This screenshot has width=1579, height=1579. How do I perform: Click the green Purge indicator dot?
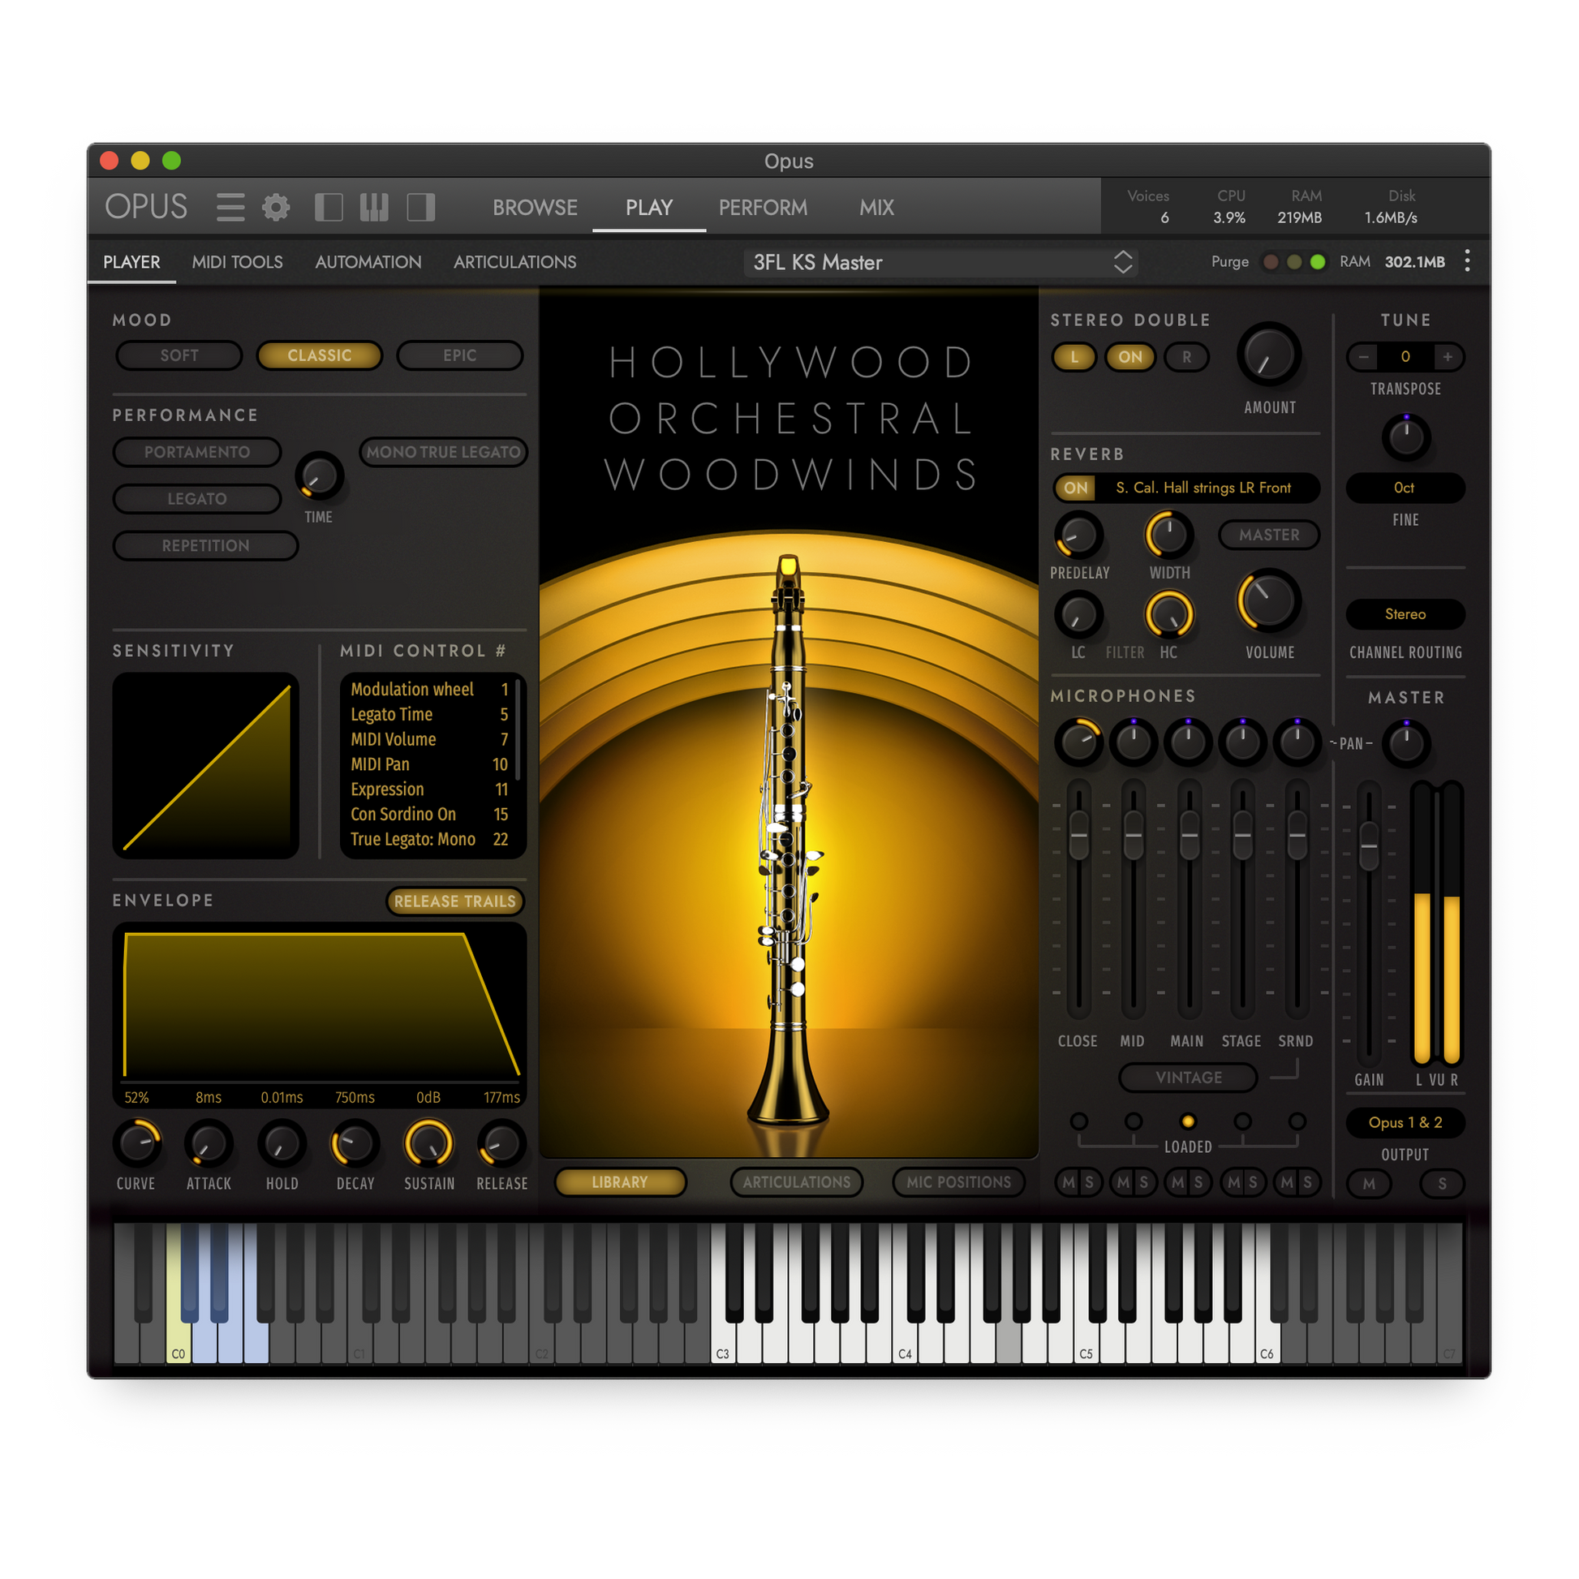tap(1318, 261)
